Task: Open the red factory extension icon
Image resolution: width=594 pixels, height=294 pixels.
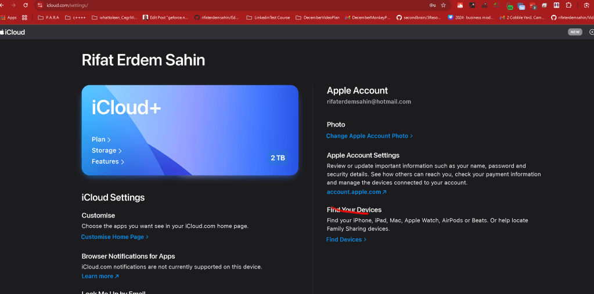Action: coord(460,5)
